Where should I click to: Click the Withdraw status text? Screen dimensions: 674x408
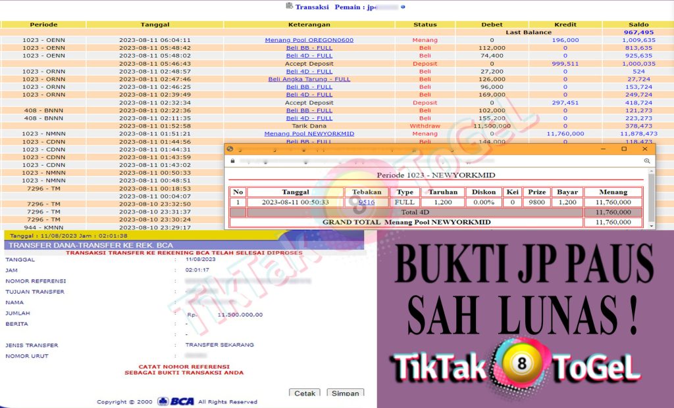click(425, 125)
